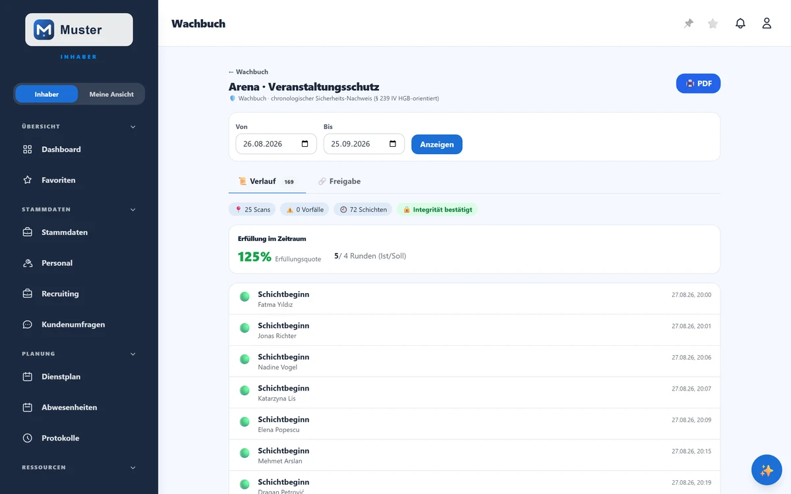Click Schichtbeginn entry for Jonas Richter
The height and width of the screenshot is (494, 791).
475,330
